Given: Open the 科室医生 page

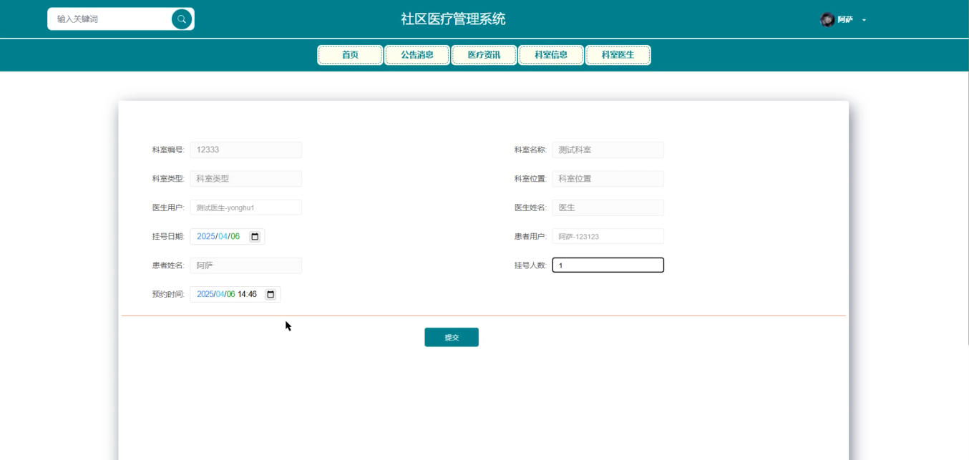Looking at the screenshot, I should click(x=618, y=54).
